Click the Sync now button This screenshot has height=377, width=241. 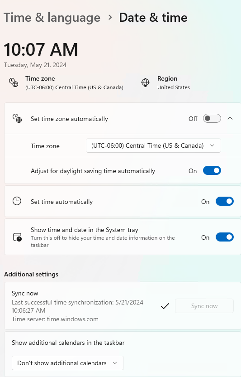[x=204, y=306]
